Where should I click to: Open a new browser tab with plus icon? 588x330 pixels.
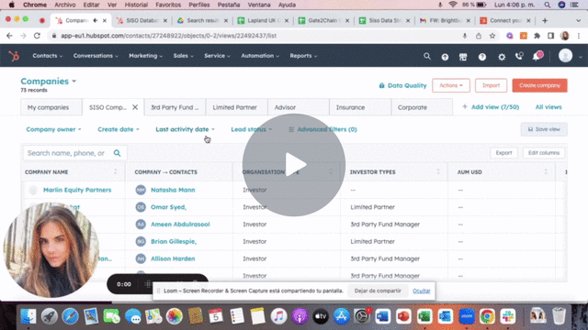coord(545,20)
